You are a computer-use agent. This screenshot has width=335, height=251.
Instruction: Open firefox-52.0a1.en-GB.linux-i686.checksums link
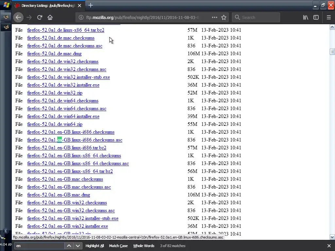[71, 132]
